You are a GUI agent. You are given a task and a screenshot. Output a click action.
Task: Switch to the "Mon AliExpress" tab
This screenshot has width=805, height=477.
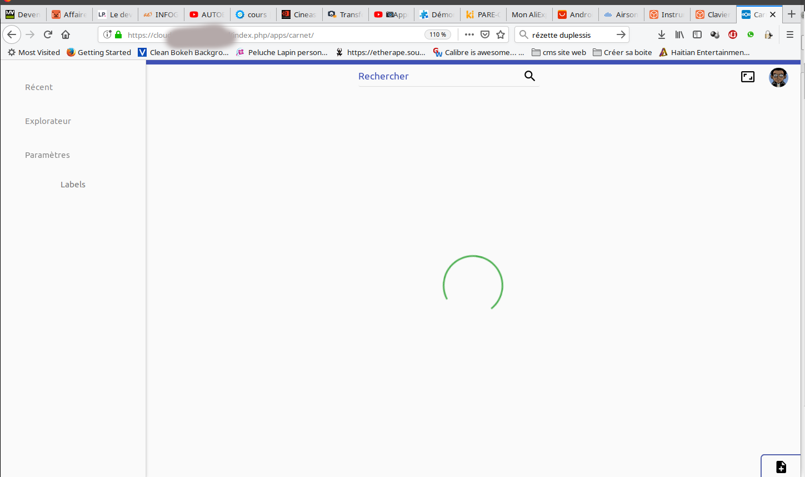(528, 14)
